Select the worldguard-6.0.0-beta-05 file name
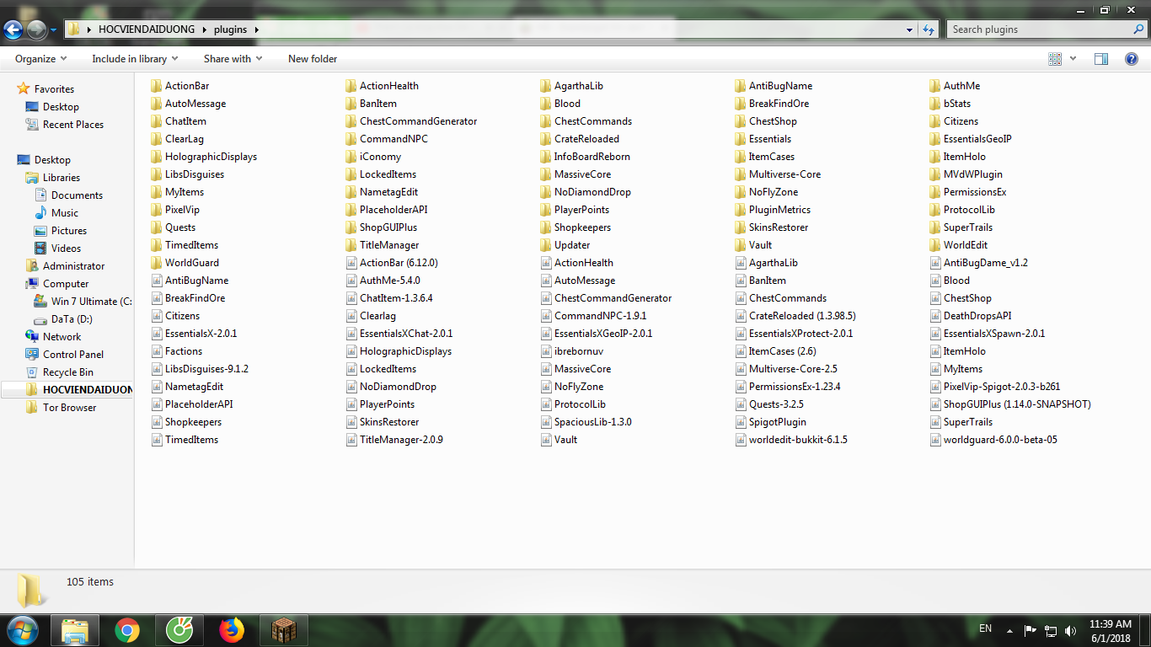 tap(1000, 440)
